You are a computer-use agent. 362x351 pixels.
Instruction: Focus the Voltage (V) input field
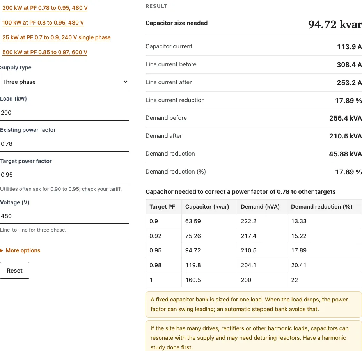click(x=64, y=216)
